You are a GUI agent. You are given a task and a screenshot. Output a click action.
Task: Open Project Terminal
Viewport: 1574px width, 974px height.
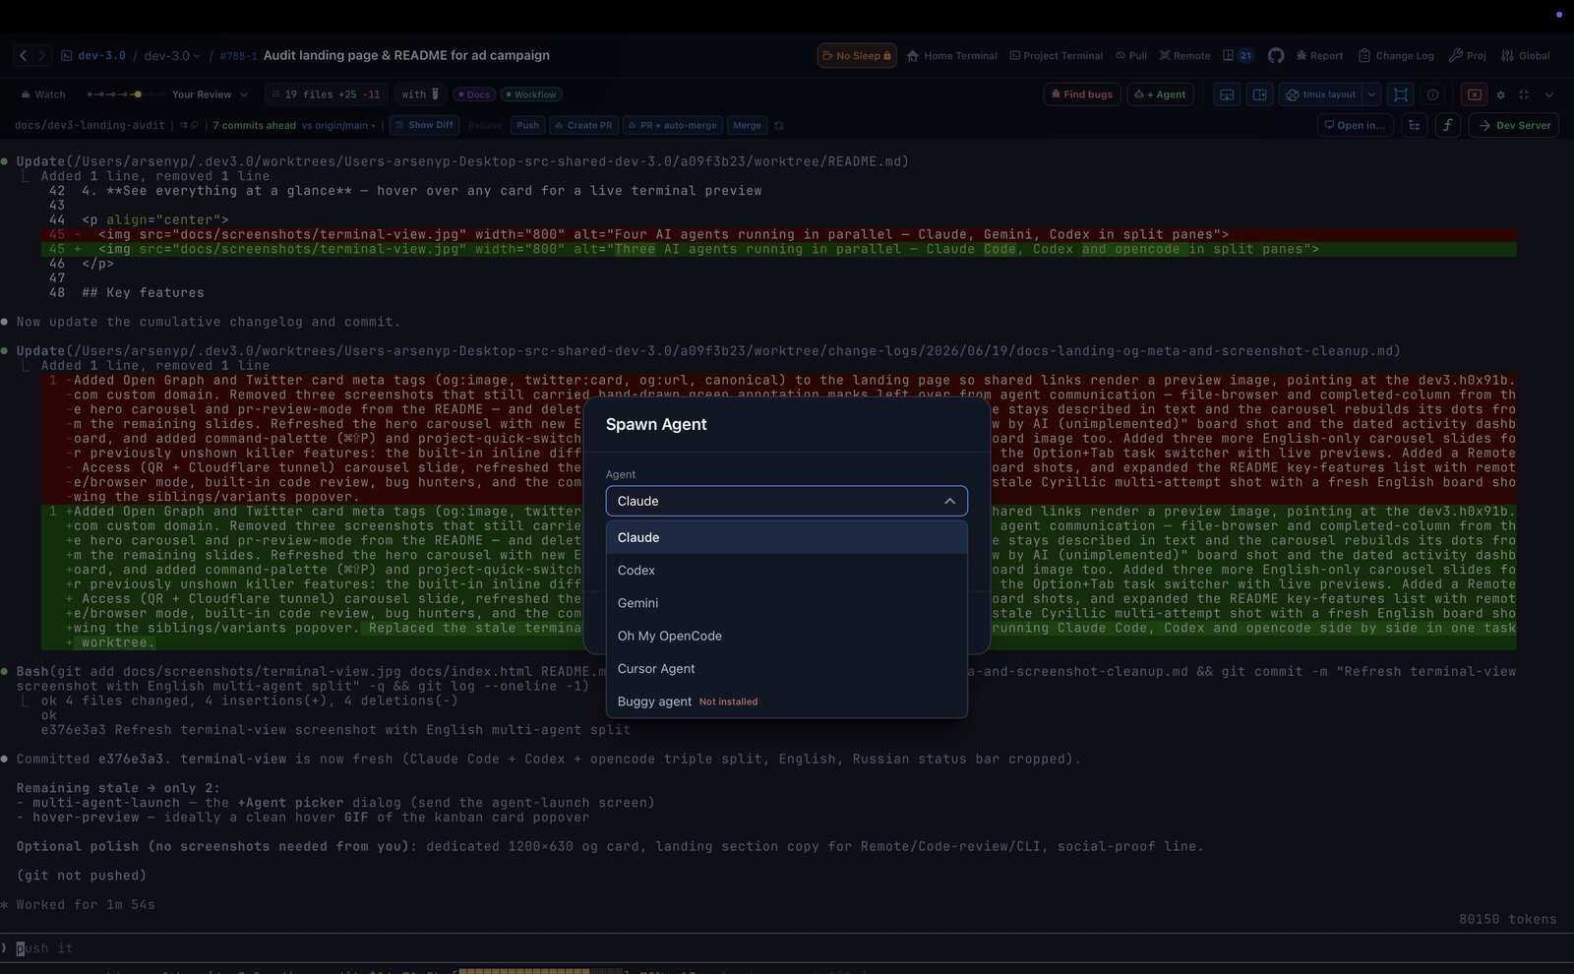click(x=1057, y=56)
